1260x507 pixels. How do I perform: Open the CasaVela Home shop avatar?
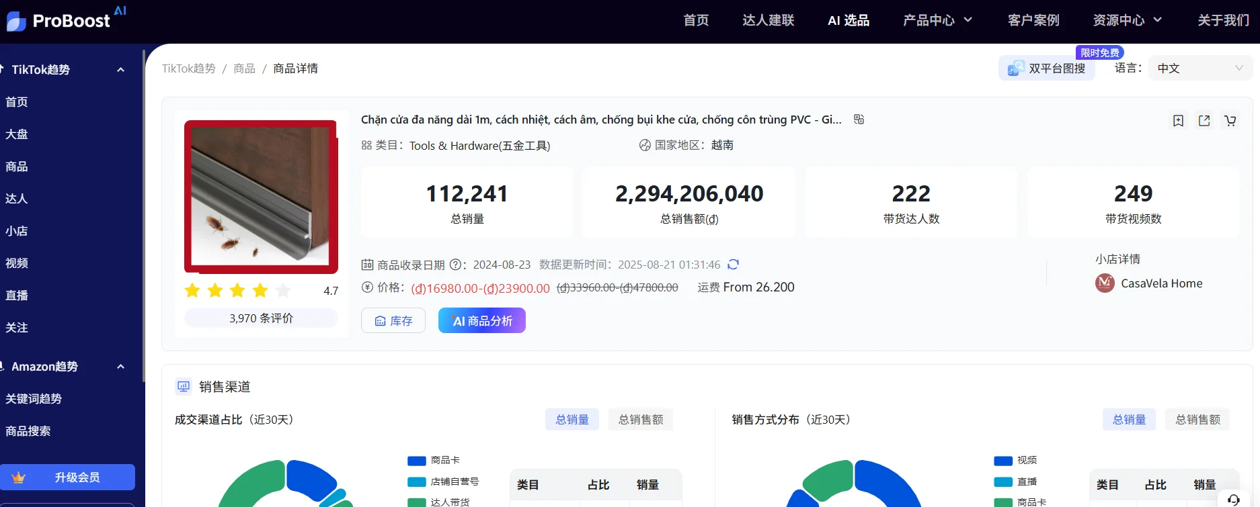1105,283
